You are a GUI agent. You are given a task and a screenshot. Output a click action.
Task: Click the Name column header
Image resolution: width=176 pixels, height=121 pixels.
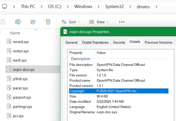coord(15,33)
